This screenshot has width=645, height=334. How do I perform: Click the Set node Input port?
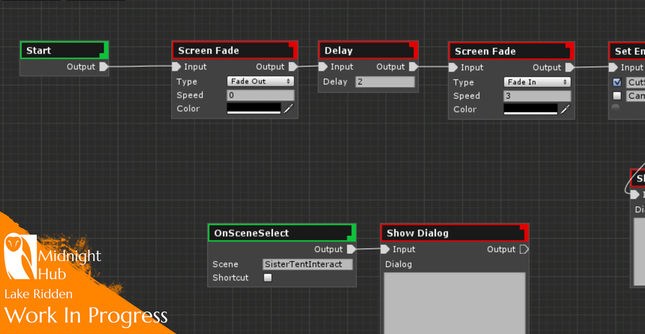coord(613,68)
